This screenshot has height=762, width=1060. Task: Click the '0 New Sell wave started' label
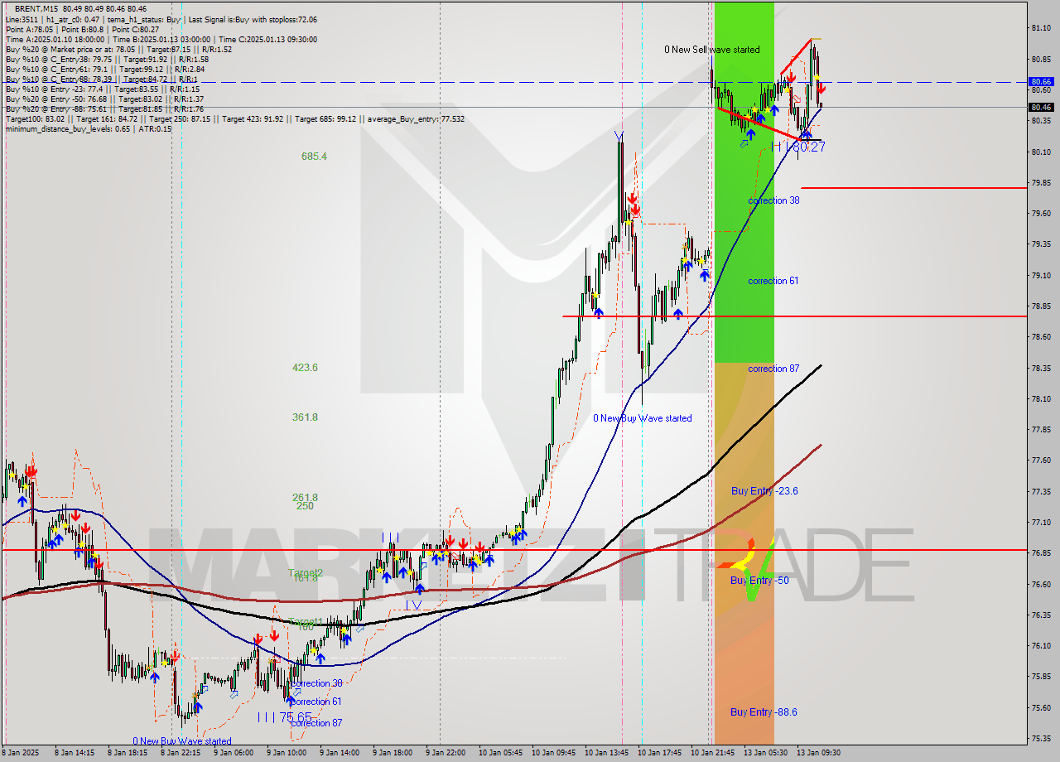pos(711,50)
